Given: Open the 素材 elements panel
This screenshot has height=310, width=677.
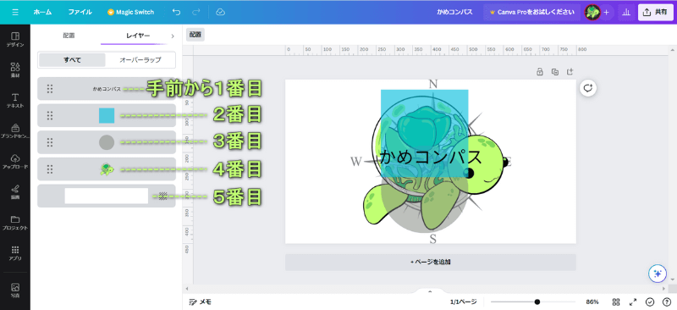Looking at the screenshot, I should coord(15,70).
